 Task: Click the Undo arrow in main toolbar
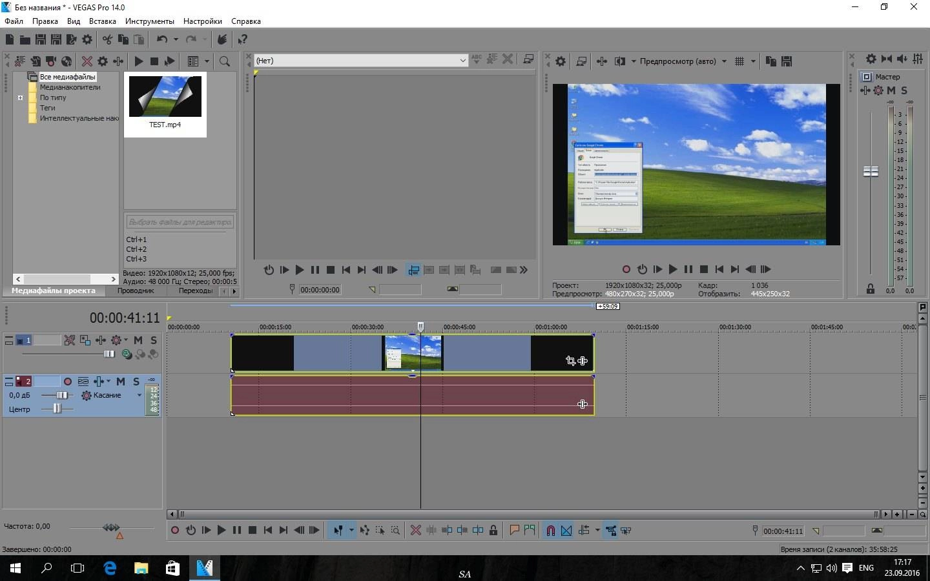coord(162,39)
